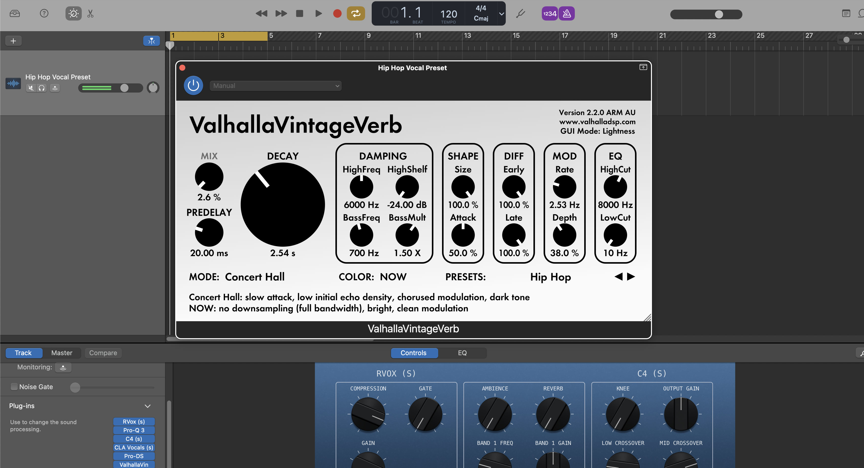The image size is (864, 468).
Task: Open the Smart Controls knob icon in toolbar
Action: [73, 13]
